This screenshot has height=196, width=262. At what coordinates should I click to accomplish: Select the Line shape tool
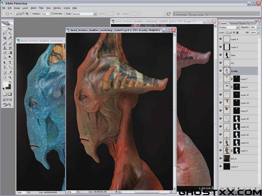(10, 67)
